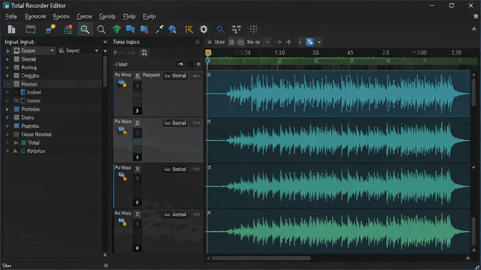This screenshot has height=270, width=481.
Task: Click the blue overlapping squares icon
Action: (130, 30)
